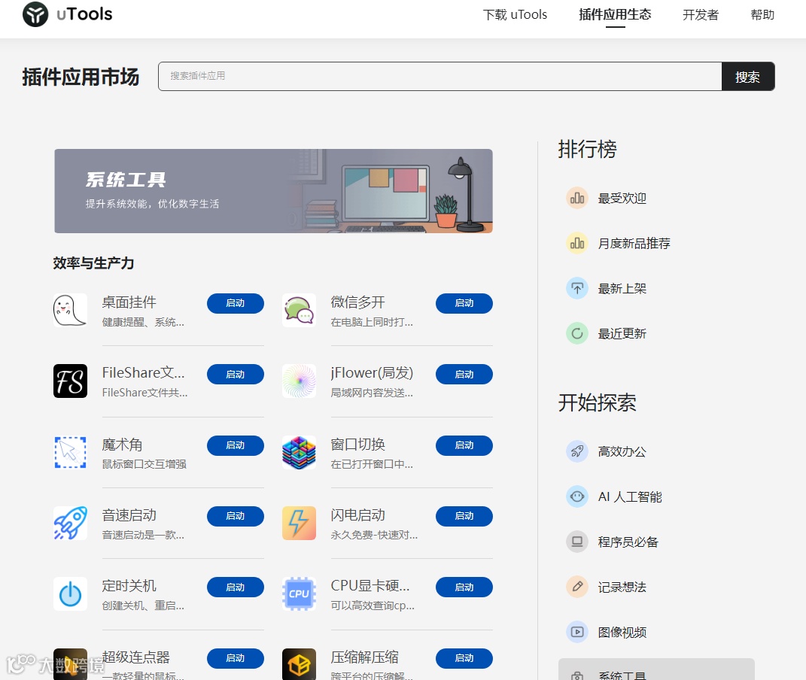Click the 最新上架 upload icon
This screenshot has width=806, height=680.
[x=577, y=288]
